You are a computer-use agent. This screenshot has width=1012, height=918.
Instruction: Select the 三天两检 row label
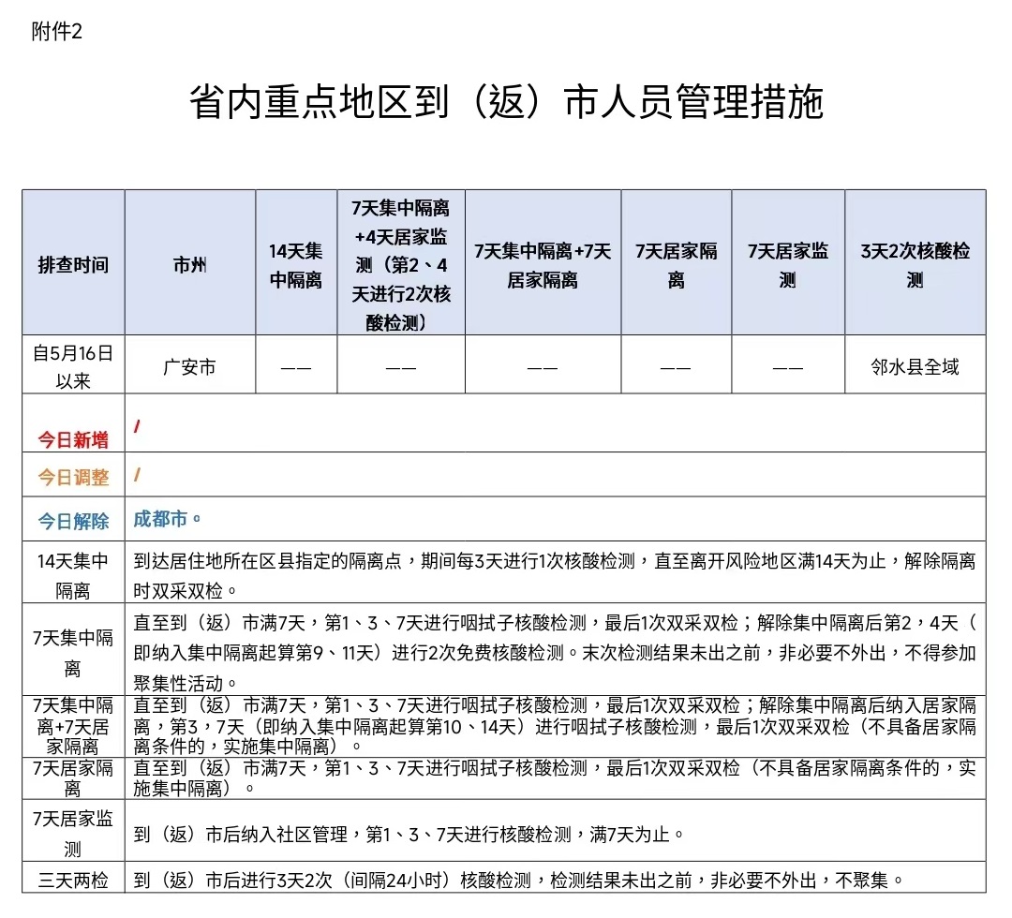(x=73, y=880)
